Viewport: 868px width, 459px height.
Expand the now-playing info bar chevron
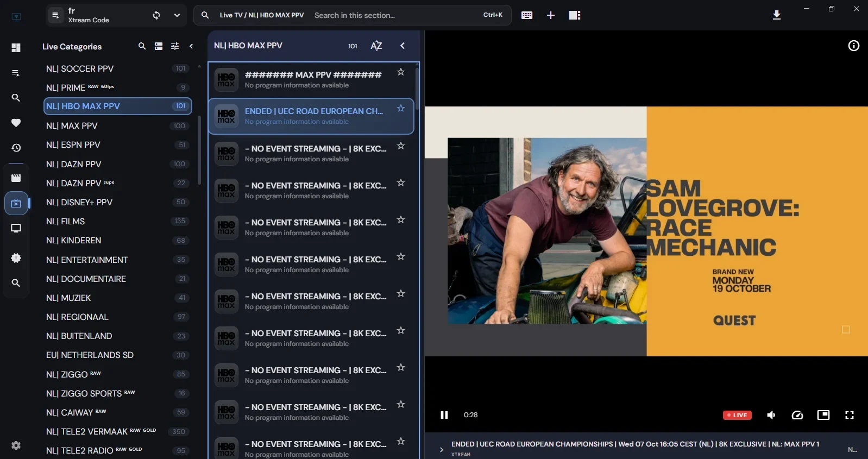point(441,449)
